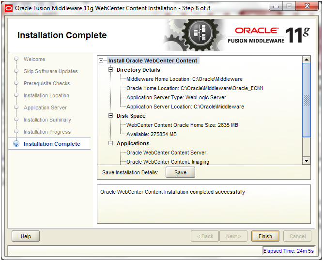Image resolution: width=323 pixels, height=261 pixels.
Task: Click the Welcome step bullet
Action: tap(16, 59)
